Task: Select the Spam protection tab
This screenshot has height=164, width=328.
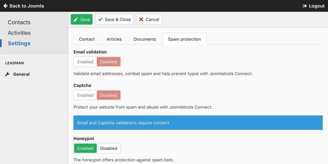Action: pos(184,39)
